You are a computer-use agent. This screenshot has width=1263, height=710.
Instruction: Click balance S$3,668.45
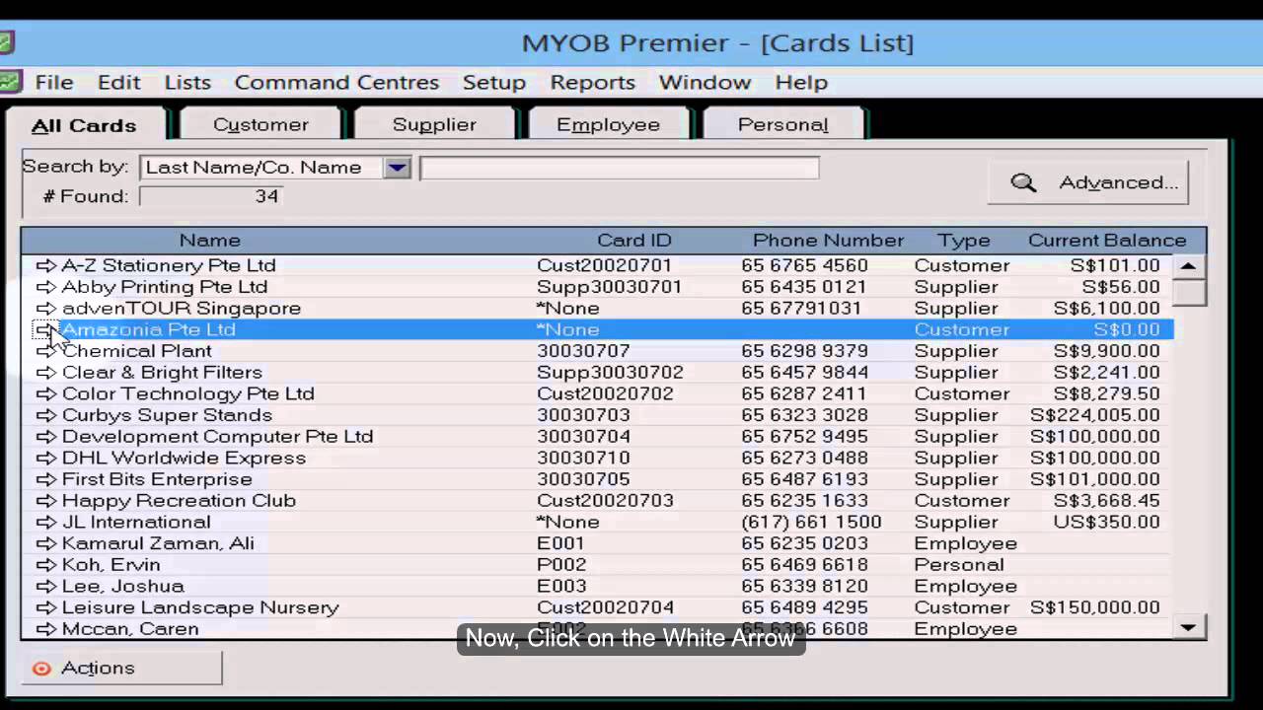point(1107,501)
